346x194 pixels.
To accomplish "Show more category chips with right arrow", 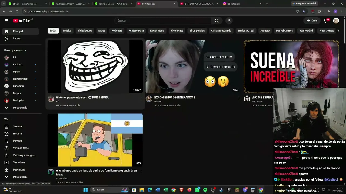I will click(338, 31).
